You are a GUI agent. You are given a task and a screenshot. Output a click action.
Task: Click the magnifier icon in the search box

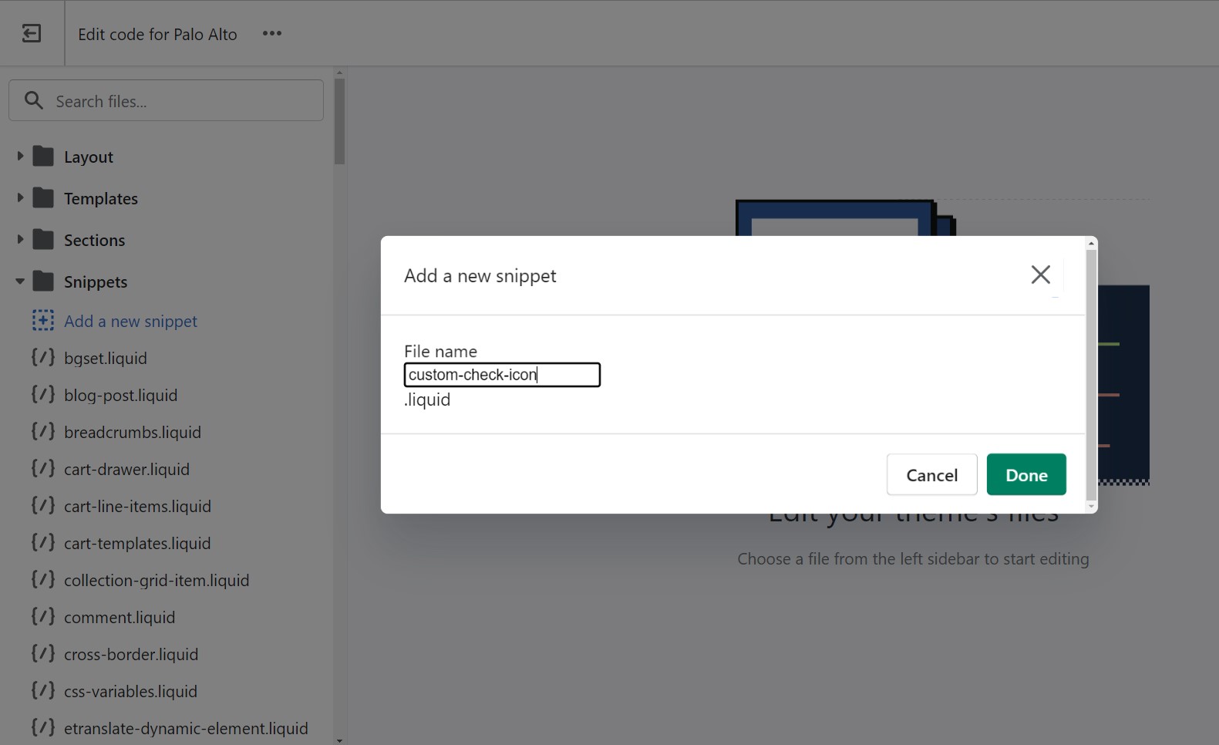34,100
